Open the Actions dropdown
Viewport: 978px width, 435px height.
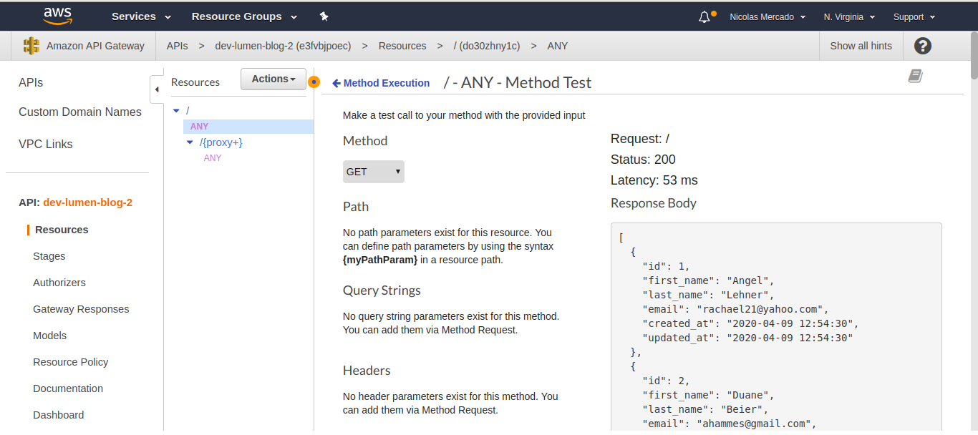point(273,79)
